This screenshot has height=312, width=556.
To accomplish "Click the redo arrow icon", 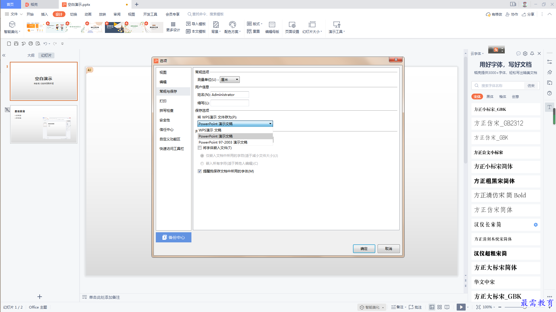I will point(55,44).
